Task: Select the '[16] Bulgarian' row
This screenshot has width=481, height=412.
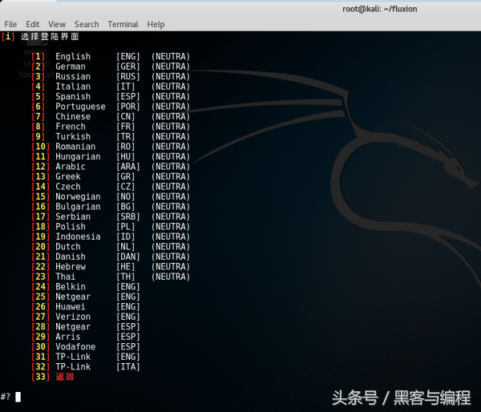Action: click(x=111, y=207)
